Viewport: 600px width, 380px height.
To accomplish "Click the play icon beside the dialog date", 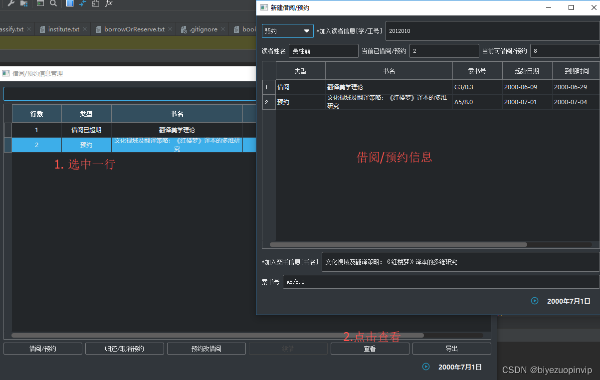I will click(535, 301).
